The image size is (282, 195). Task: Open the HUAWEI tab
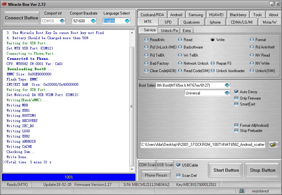(216, 15)
